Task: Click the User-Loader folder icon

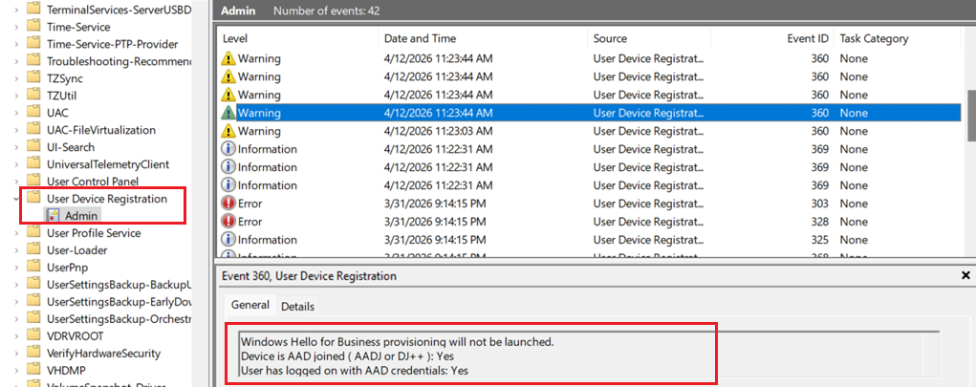Action: click(x=34, y=250)
